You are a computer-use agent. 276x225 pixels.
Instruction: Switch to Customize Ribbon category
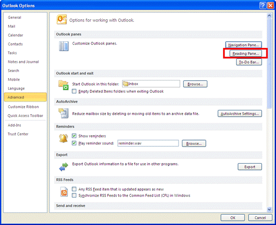pos(23,107)
